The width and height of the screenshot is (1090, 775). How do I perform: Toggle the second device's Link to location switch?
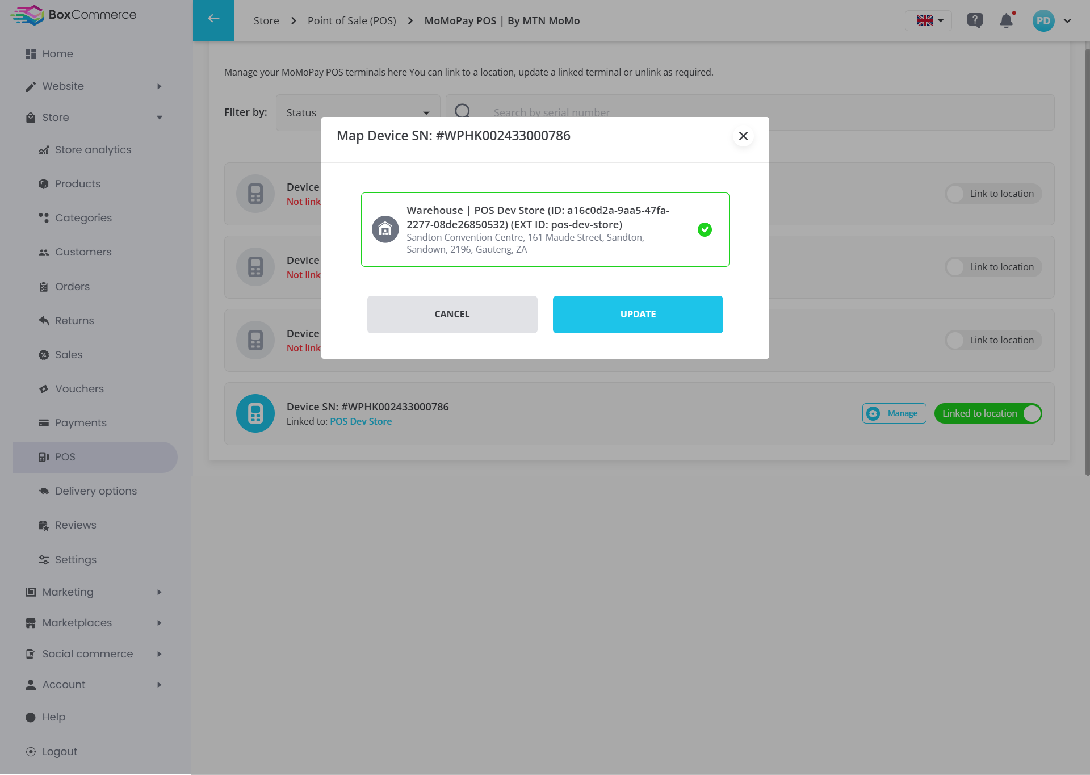(x=993, y=267)
